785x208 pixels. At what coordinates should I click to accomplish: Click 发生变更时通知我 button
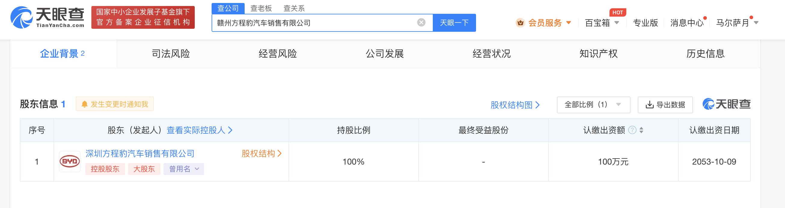115,104
